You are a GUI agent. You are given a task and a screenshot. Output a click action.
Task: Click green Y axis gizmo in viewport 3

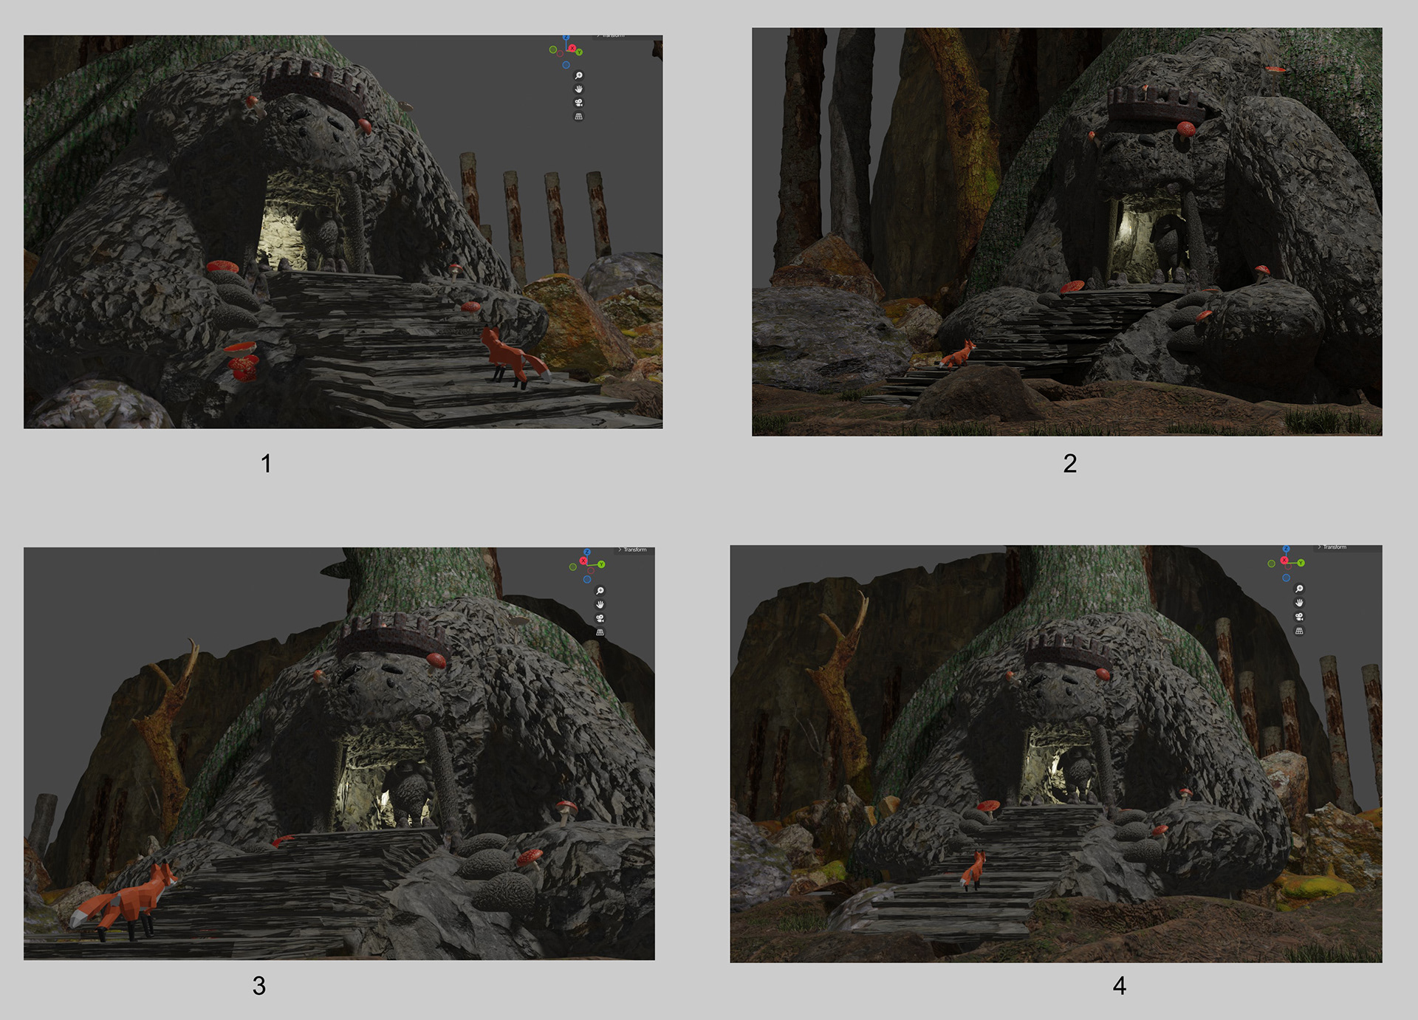tap(602, 564)
